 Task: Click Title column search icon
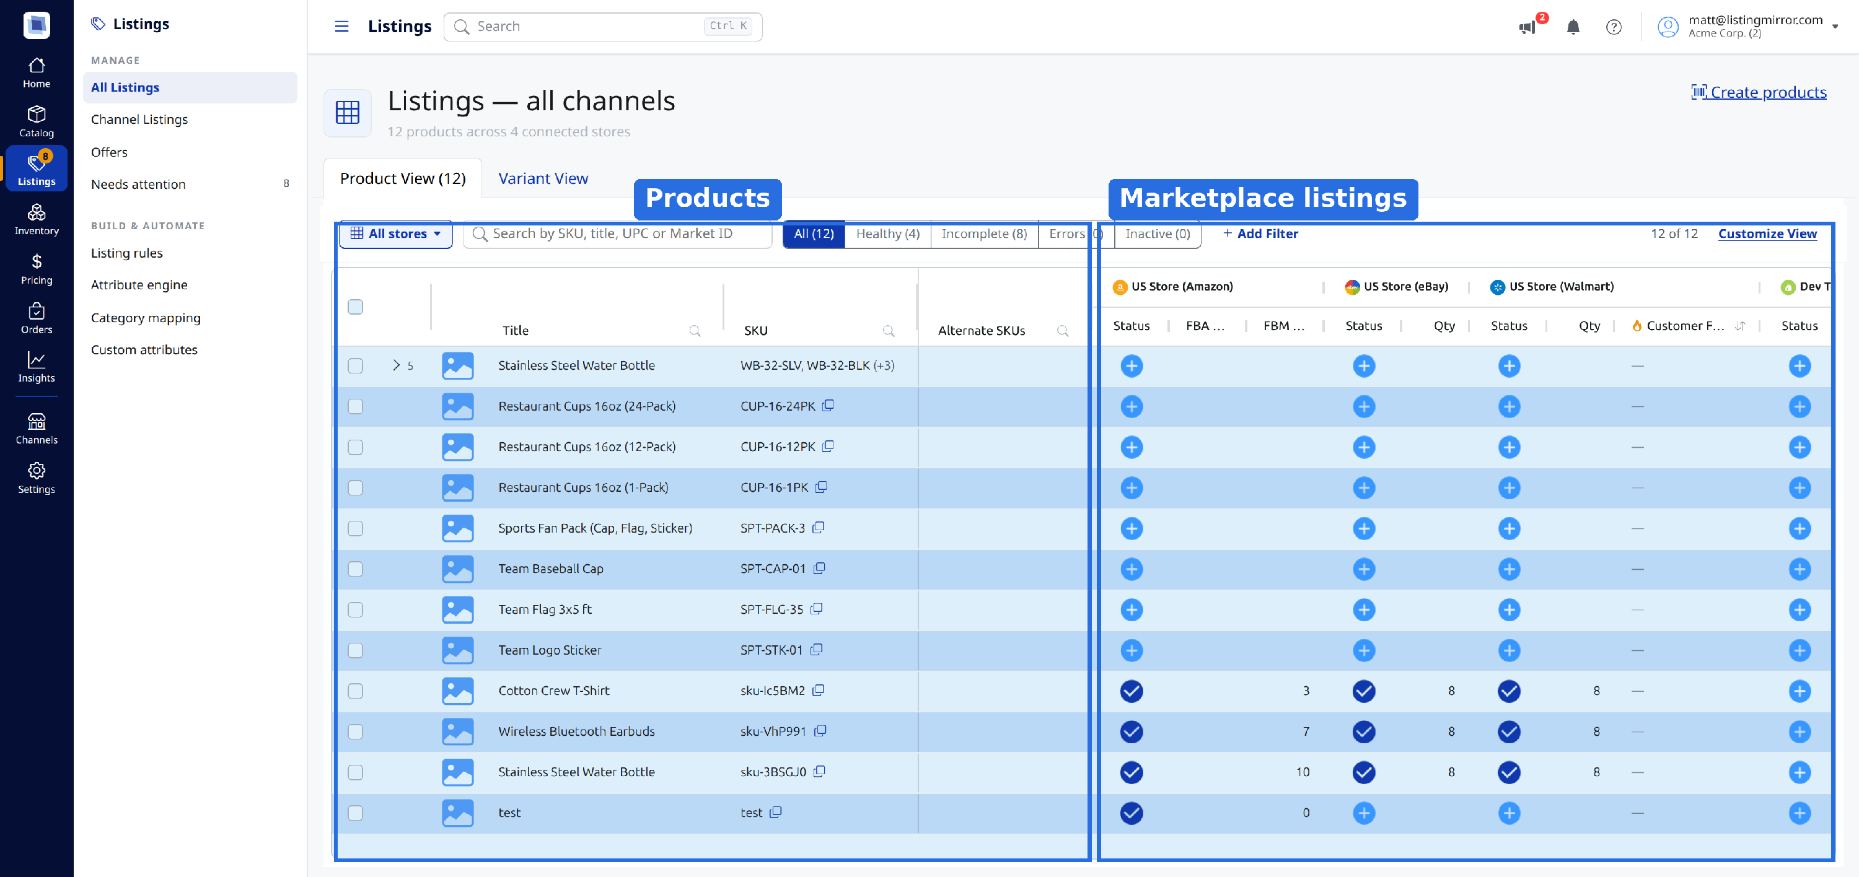coord(695,330)
